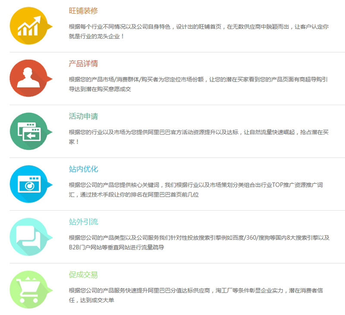345x315 pixels.
Task: Go to the 促成交易 heading
Action: pyautogui.click(x=83, y=274)
